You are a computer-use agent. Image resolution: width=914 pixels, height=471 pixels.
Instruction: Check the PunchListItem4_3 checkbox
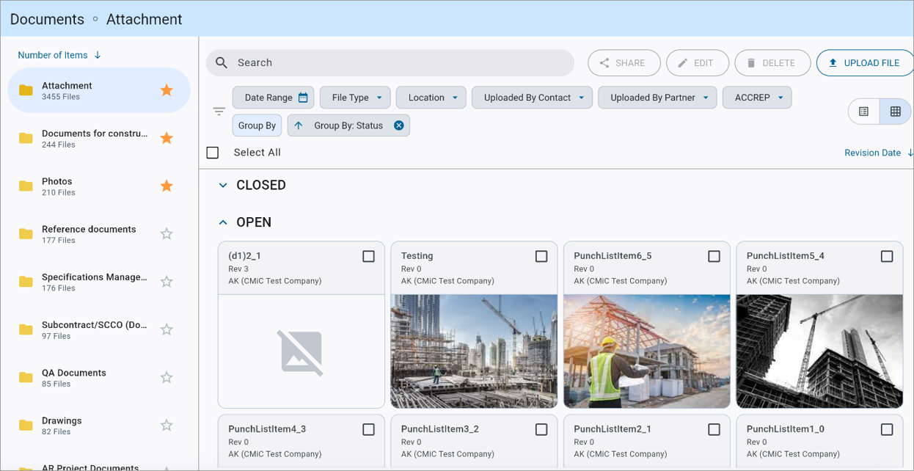(x=368, y=429)
